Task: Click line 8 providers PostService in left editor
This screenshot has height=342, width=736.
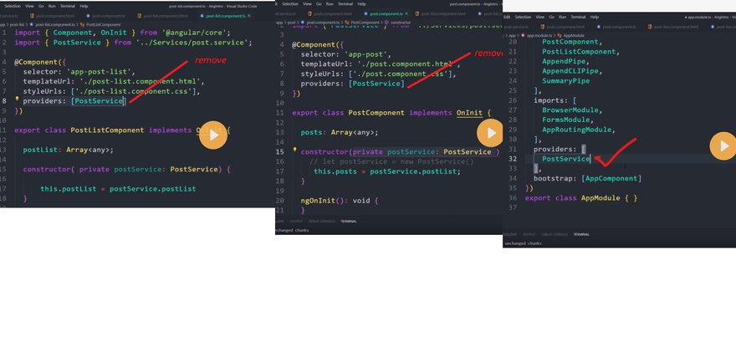Action: tap(97, 101)
